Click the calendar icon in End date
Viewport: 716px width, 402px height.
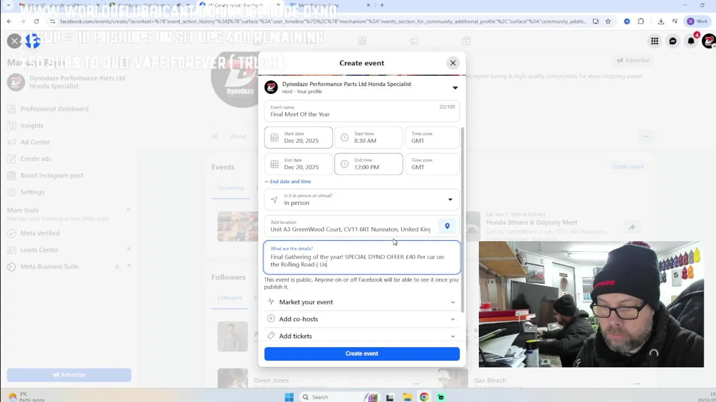(274, 164)
